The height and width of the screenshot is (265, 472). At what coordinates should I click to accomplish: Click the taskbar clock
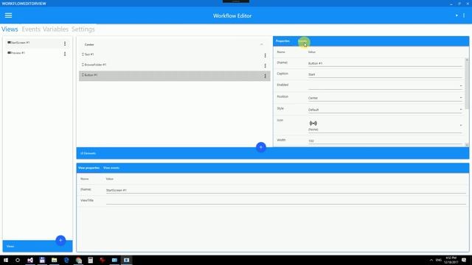click(x=451, y=260)
